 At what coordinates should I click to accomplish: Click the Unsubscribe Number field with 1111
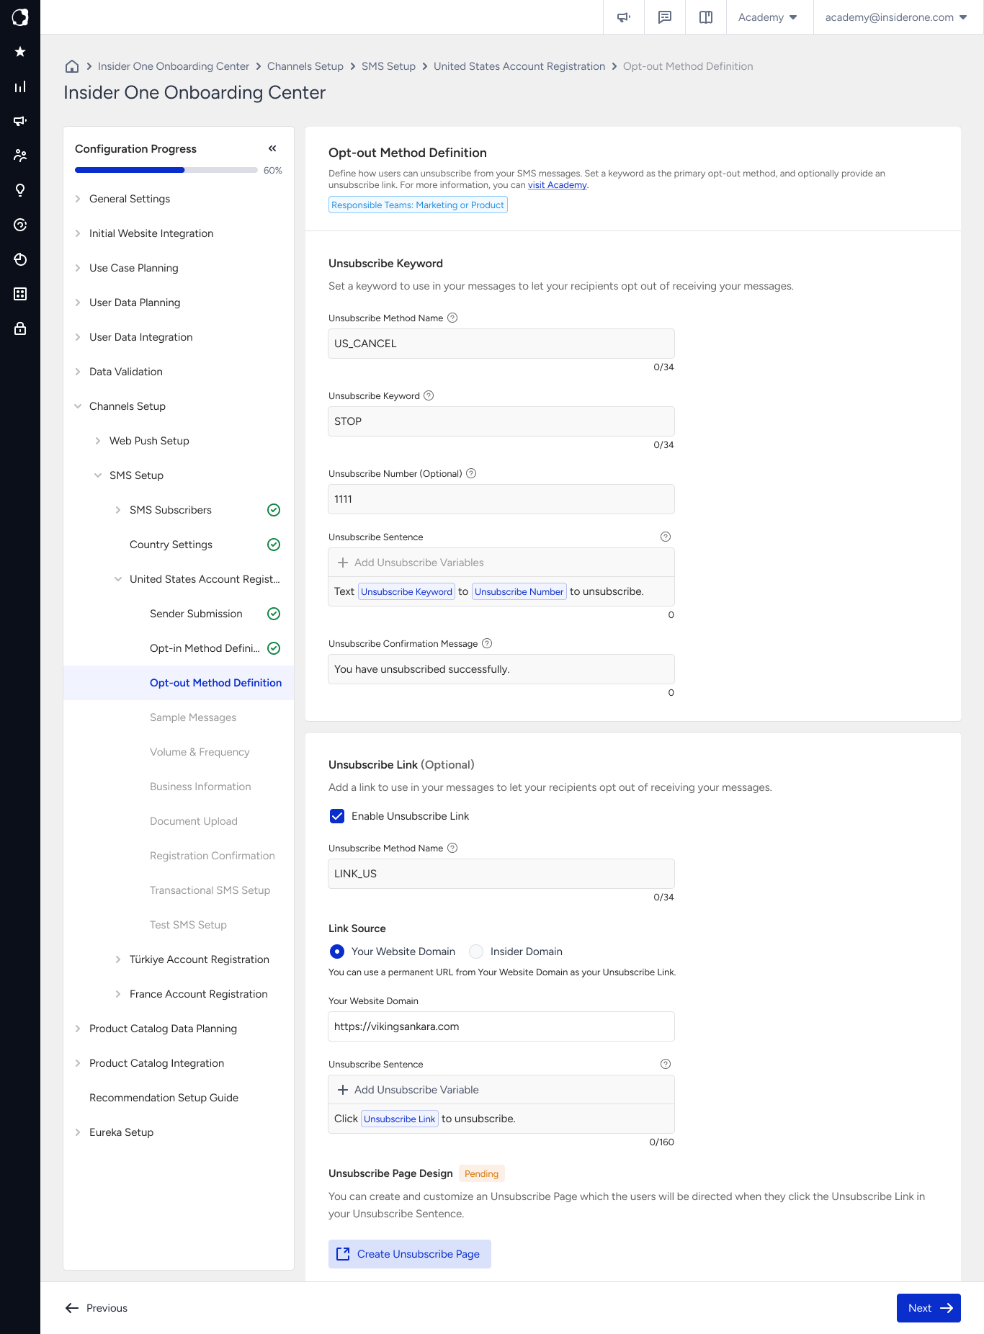501,499
